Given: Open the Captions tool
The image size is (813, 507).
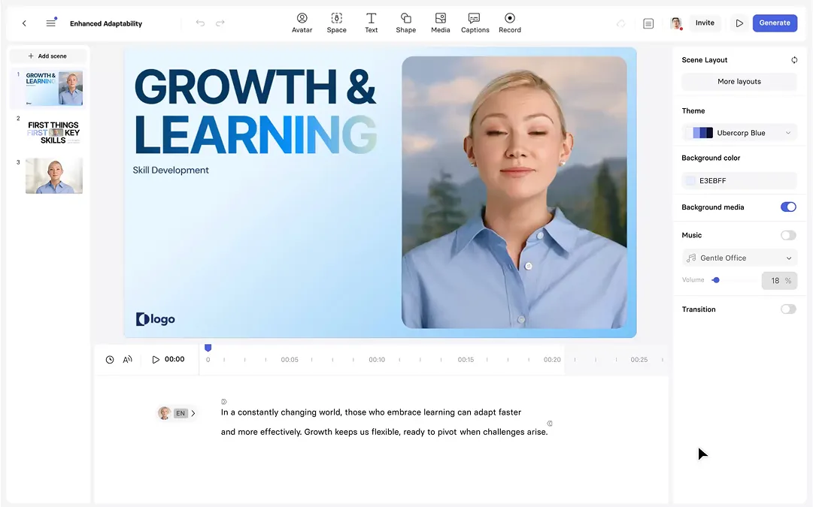Looking at the screenshot, I should [475, 23].
